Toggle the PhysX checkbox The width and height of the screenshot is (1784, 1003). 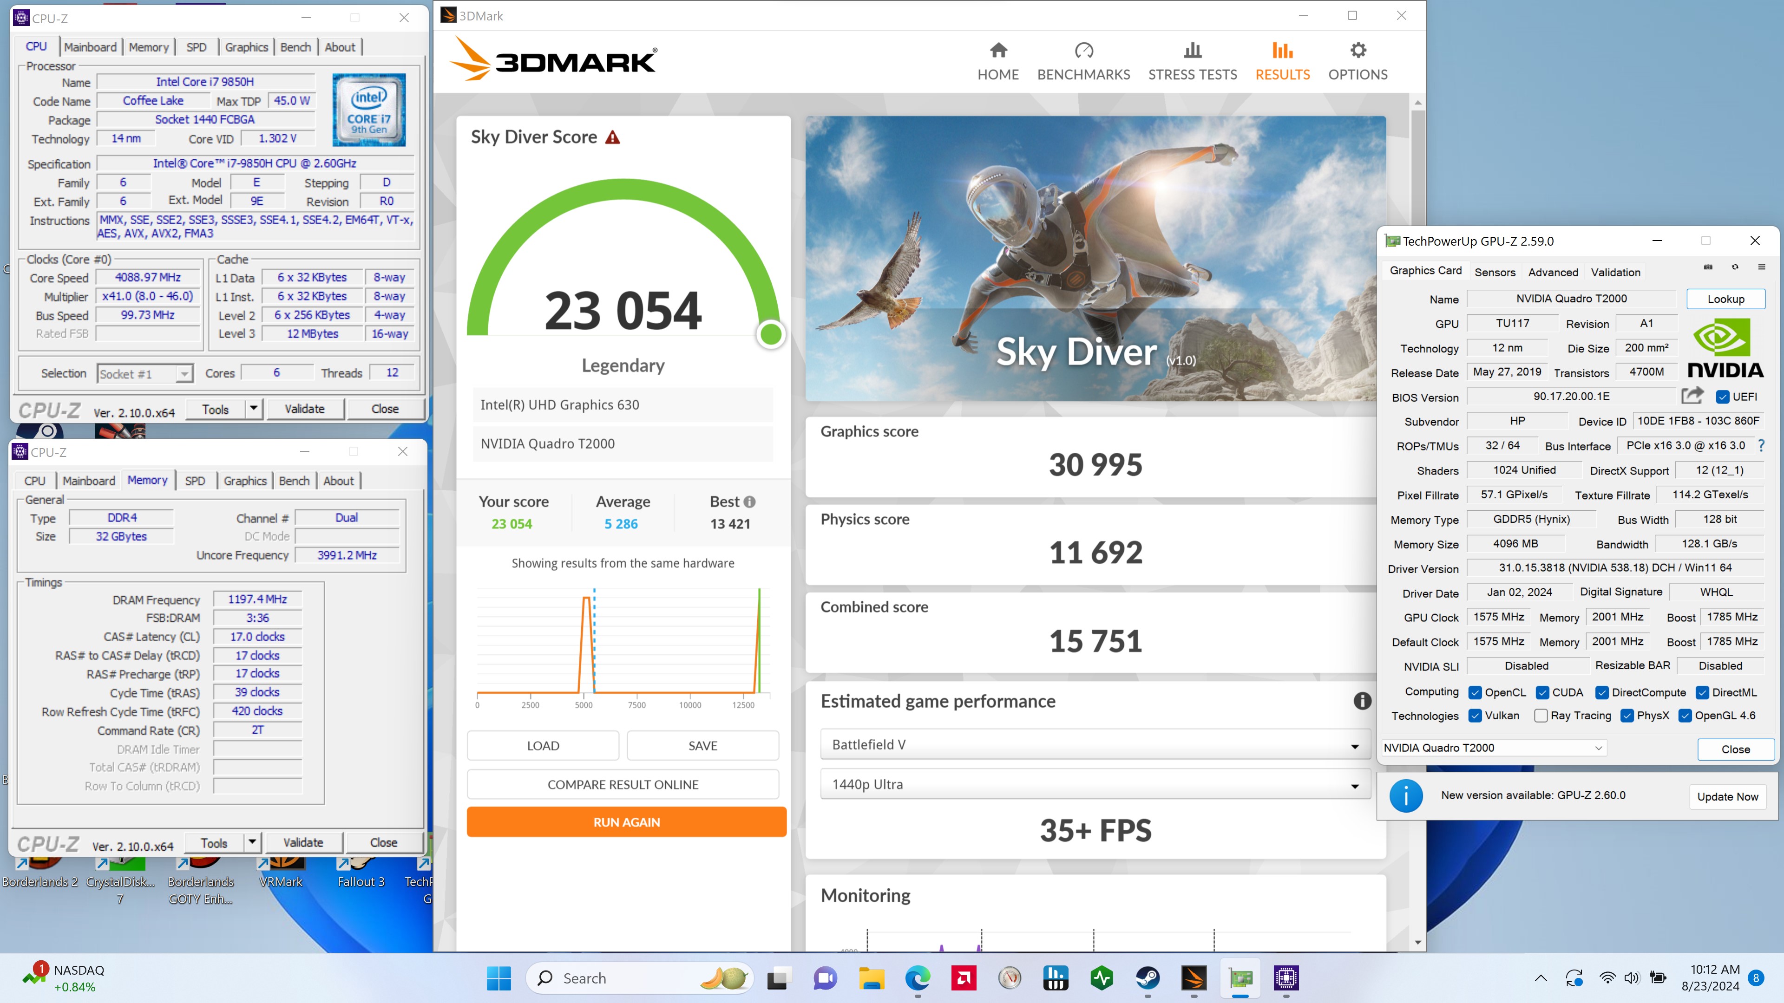coord(1627,715)
